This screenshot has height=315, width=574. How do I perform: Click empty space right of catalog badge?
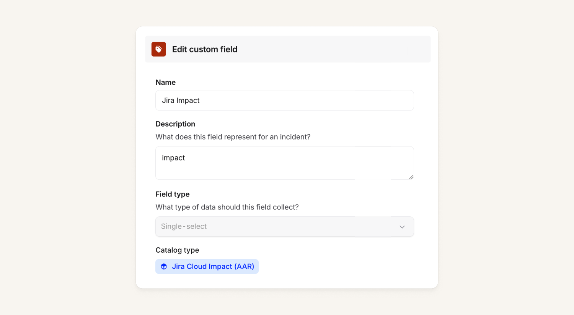tap(337, 266)
